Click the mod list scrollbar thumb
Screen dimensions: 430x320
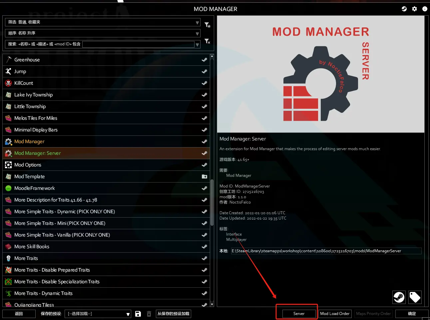212,203
